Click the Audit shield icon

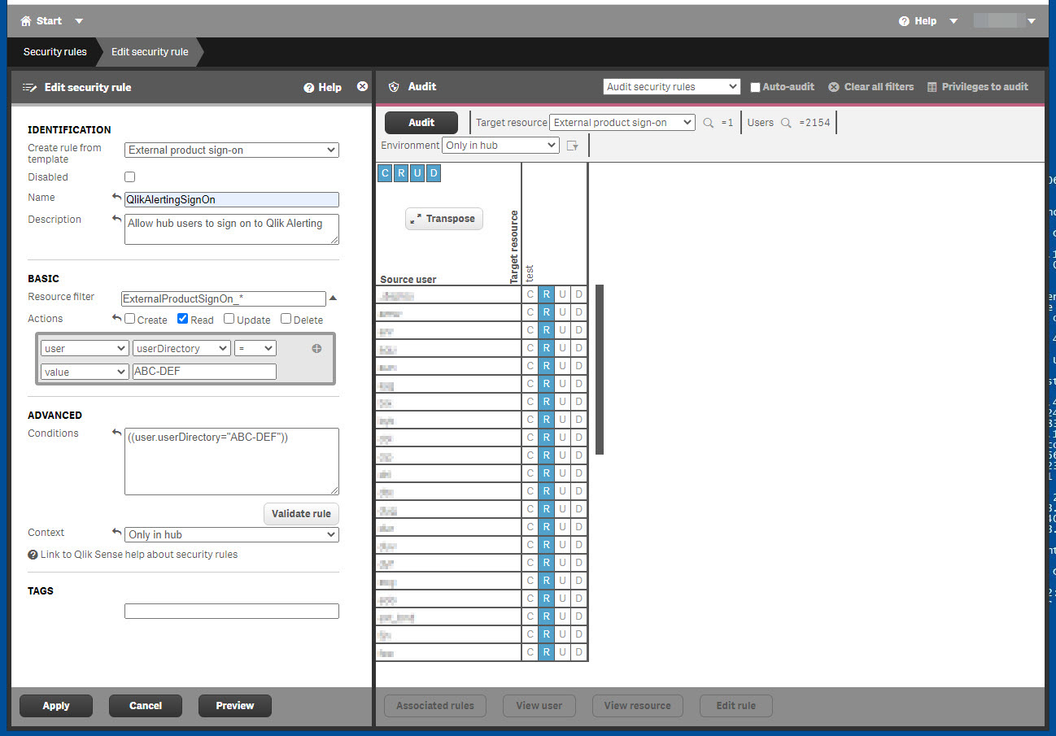394,87
